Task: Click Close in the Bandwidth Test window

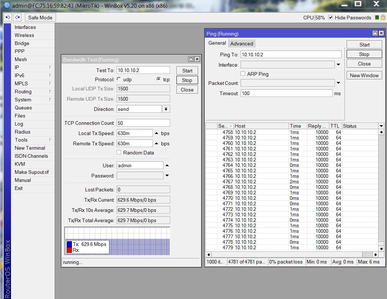Action: point(187,90)
